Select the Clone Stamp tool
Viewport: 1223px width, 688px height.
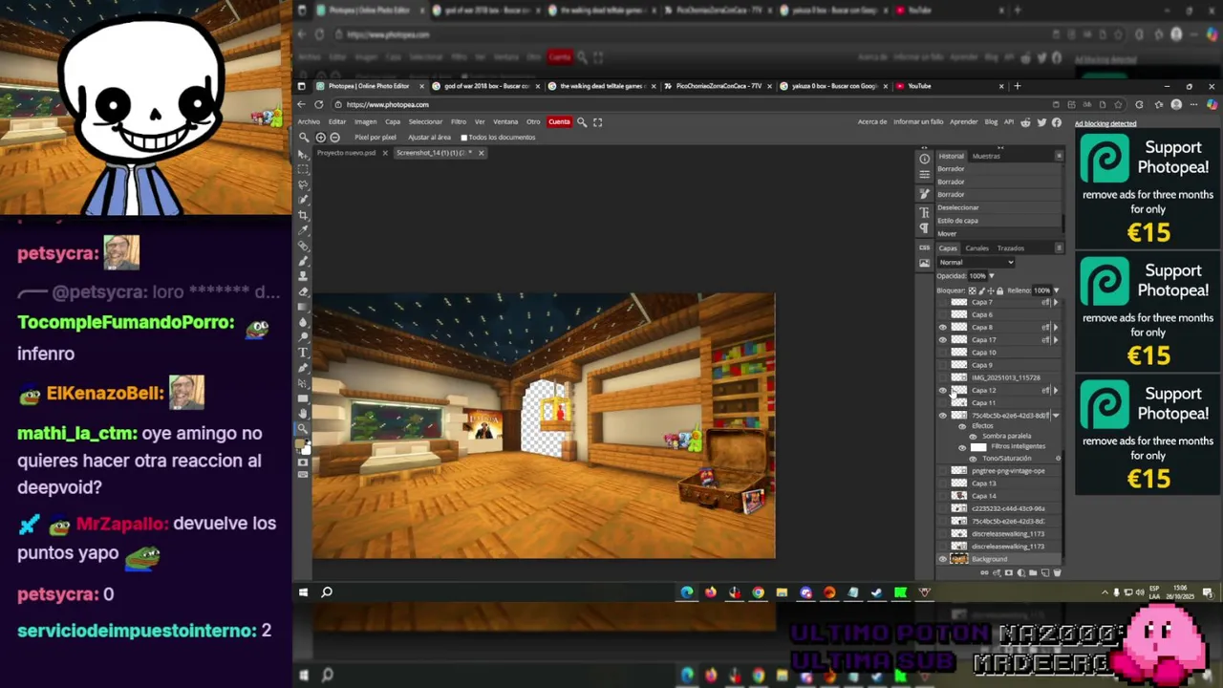(x=303, y=276)
